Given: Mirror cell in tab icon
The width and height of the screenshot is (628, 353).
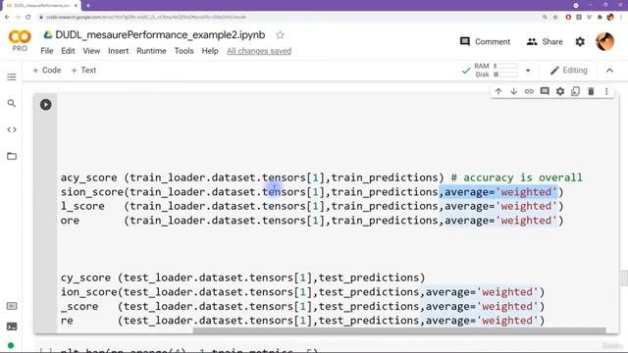Looking at the screenshot, I should pos(576,91).
